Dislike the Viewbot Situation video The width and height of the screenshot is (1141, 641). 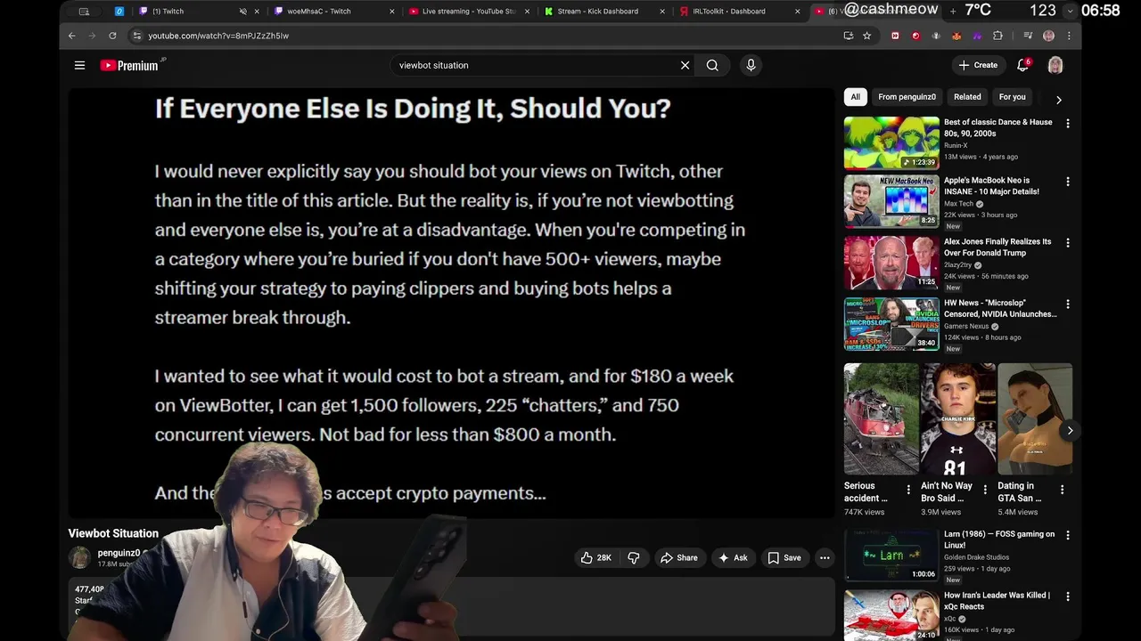(x=634, y=557)
